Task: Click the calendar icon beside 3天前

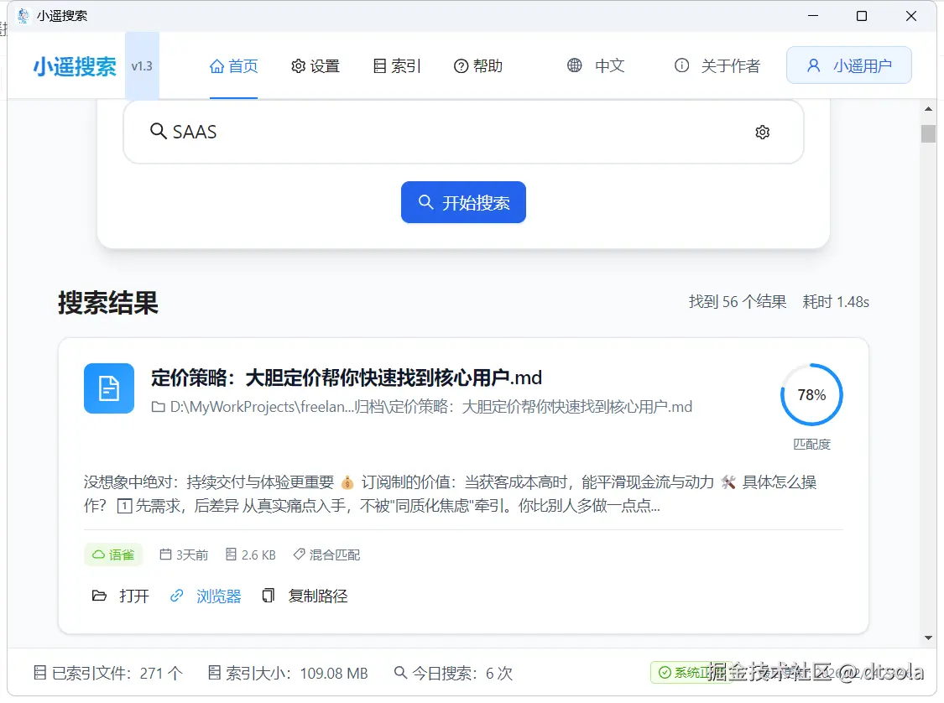Action: [165, 555]
